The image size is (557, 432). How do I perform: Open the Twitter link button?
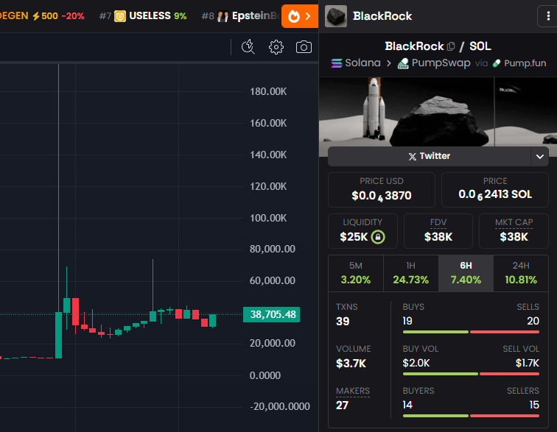click(x=429, y=156)
